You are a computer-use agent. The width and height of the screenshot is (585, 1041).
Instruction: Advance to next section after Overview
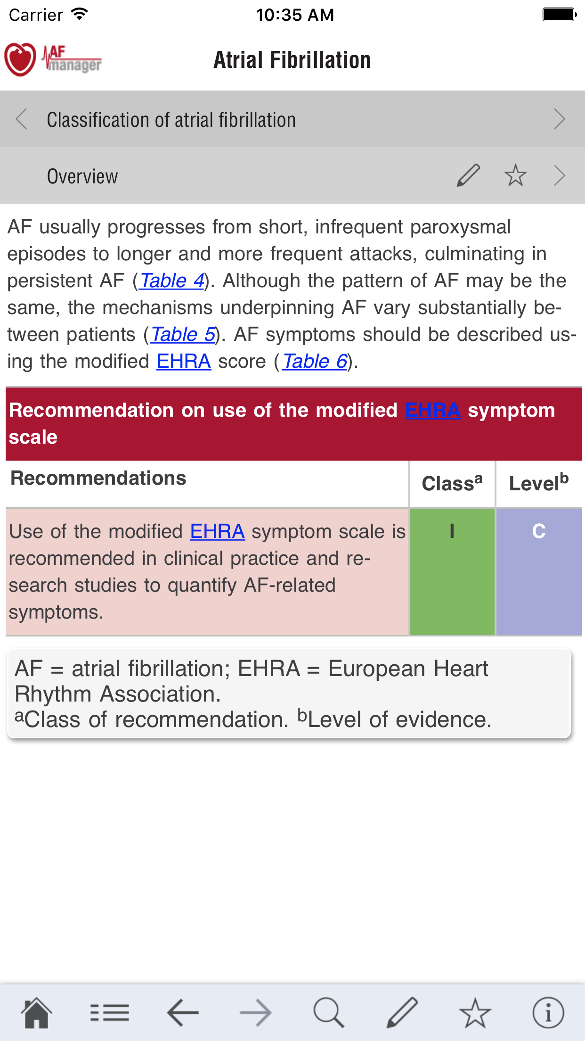559,175
